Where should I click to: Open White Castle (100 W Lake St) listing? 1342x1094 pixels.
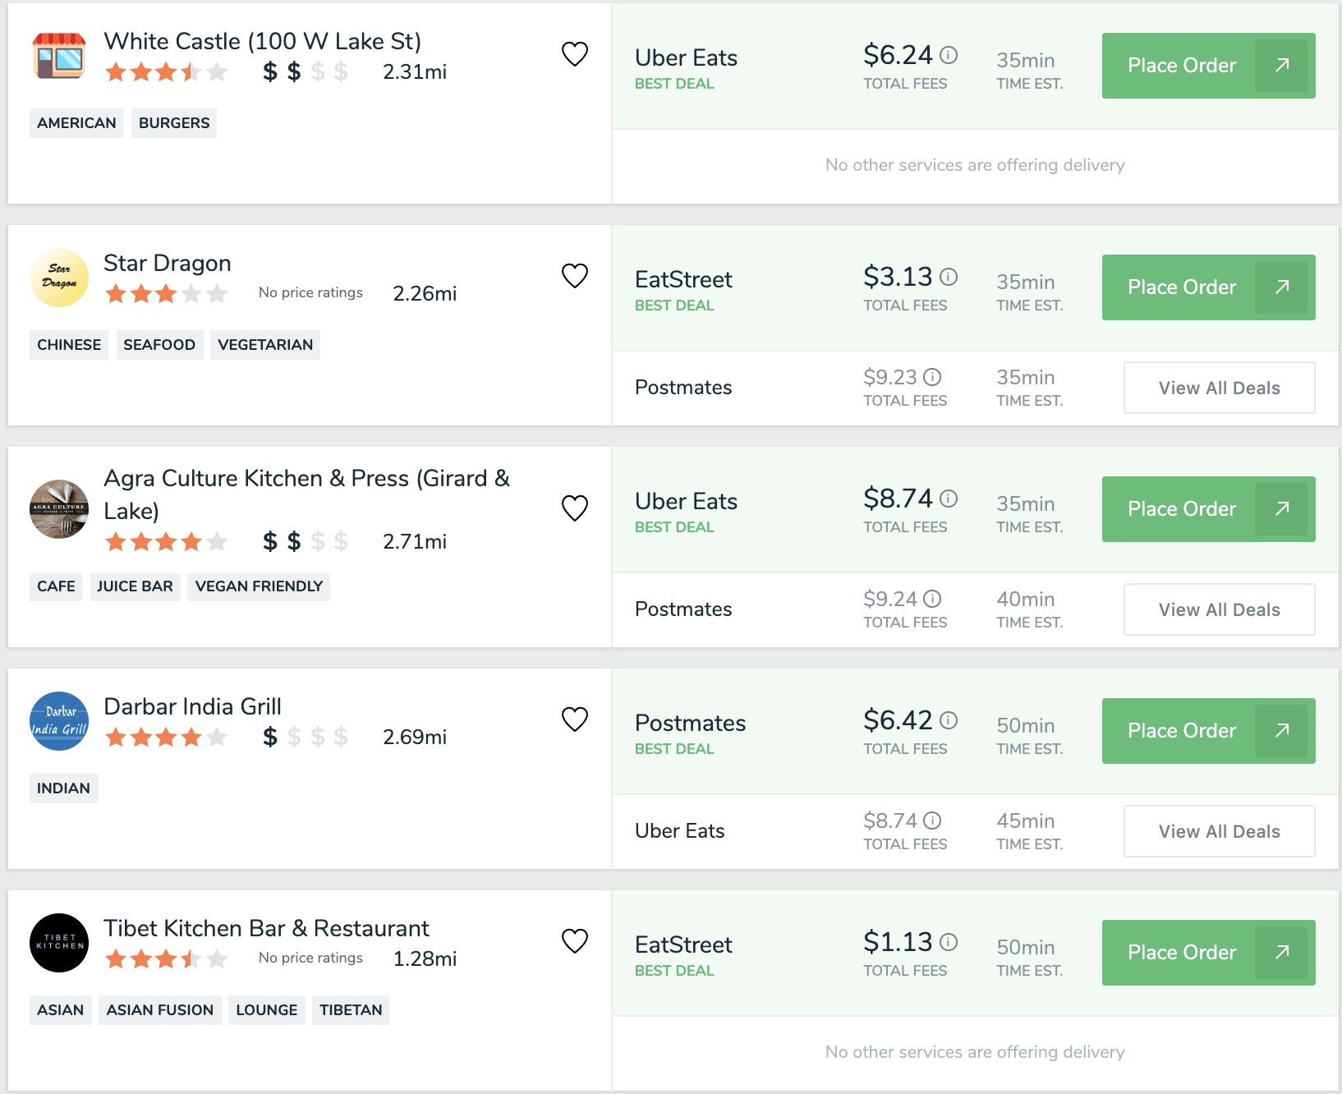click(x=263, y=41)
